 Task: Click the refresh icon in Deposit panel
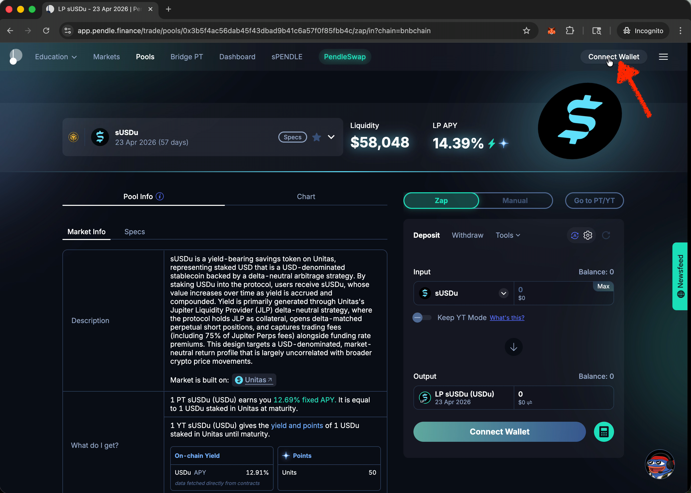click(606, 235)
